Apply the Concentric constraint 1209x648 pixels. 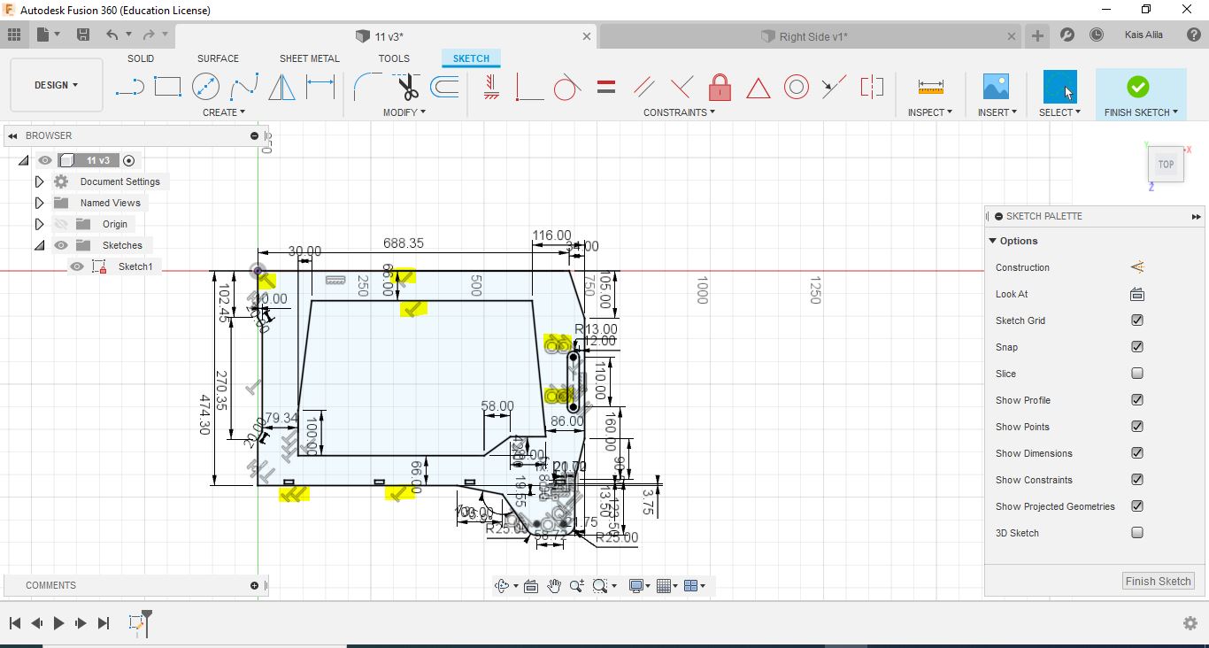[797, 87]
